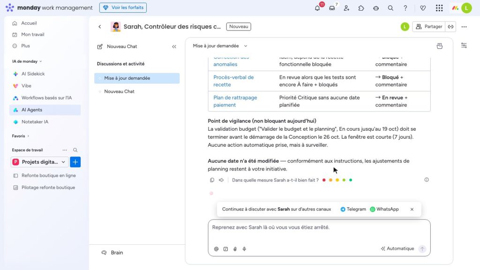Rate Sarah with the green dot
This screenshot has height=270, width=480.
[351, 180]
